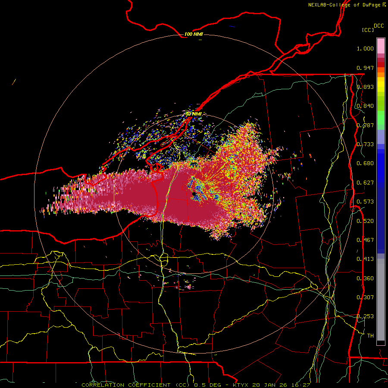
Task: Pick the gray color bar segment
Action: (x=381, y=300)
